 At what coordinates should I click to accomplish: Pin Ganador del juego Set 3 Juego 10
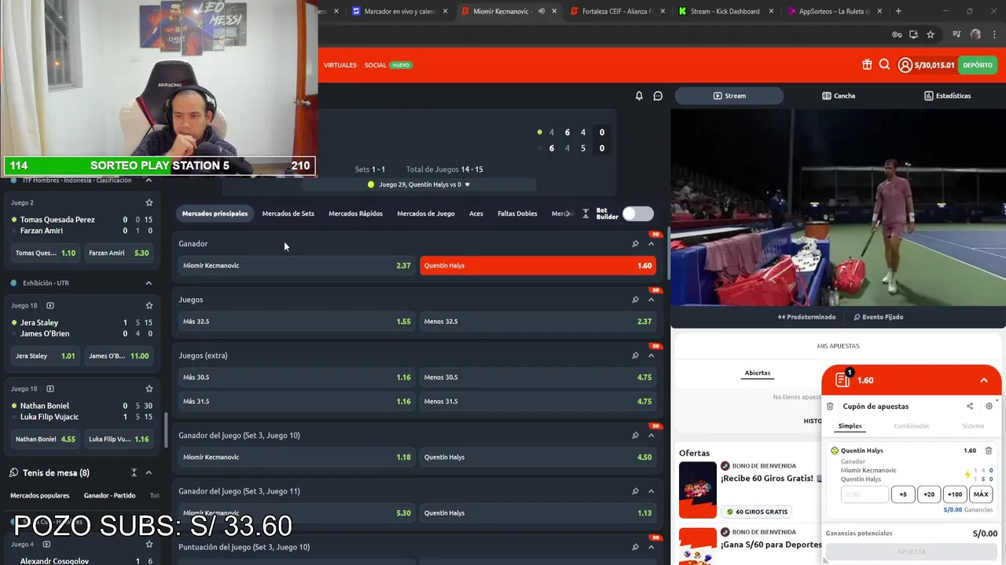point(635,436)
